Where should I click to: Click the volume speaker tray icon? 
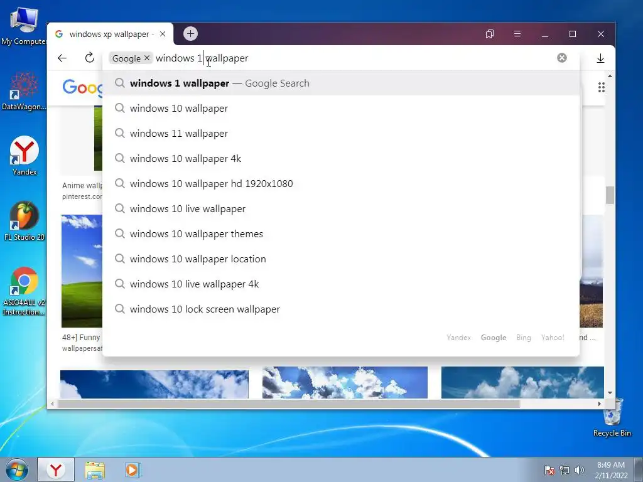[579, 469]
